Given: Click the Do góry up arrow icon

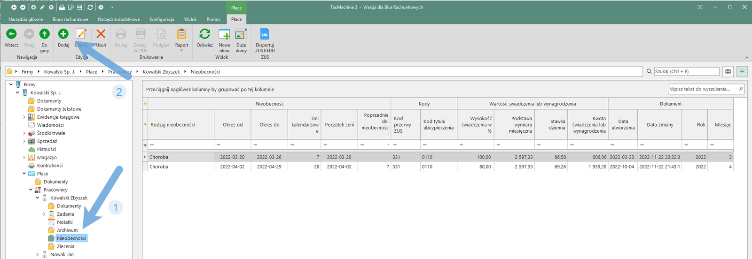Looking at the screenshot, I should (x=44, y=34).
